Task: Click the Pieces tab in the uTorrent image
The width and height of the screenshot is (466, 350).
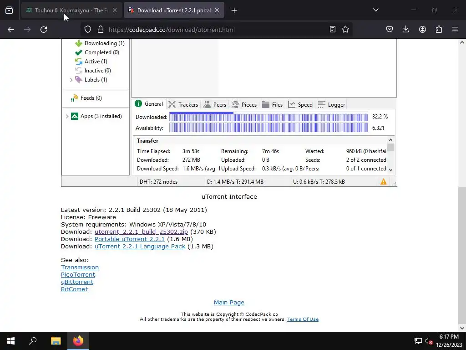Action: [x=244, y=105]
